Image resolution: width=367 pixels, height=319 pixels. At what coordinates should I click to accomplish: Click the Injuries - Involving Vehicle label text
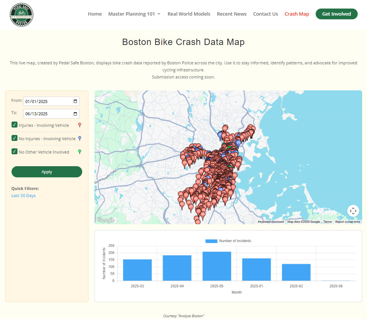(44, 125)
